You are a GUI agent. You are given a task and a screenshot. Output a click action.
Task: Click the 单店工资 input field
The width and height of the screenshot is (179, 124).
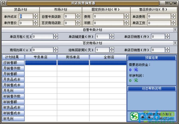(159, 23)
